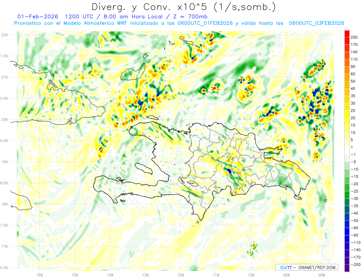Click the "19N" latitude label
Screen dimensions: 361x279
(x=5, y=162)
